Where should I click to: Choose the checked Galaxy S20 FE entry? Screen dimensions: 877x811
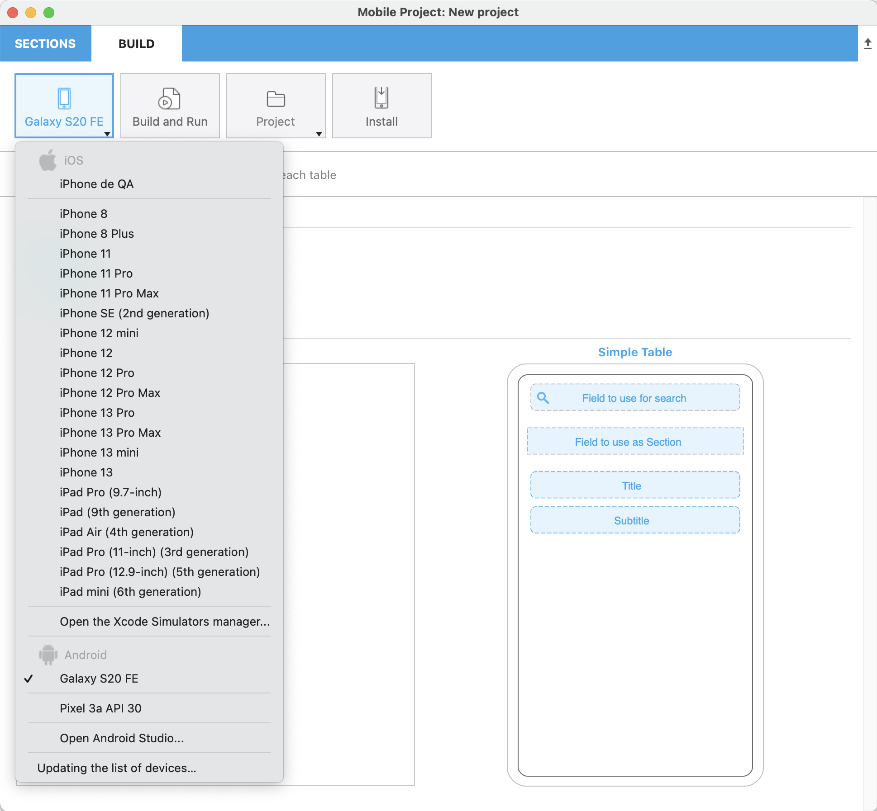tap(149, 679)
